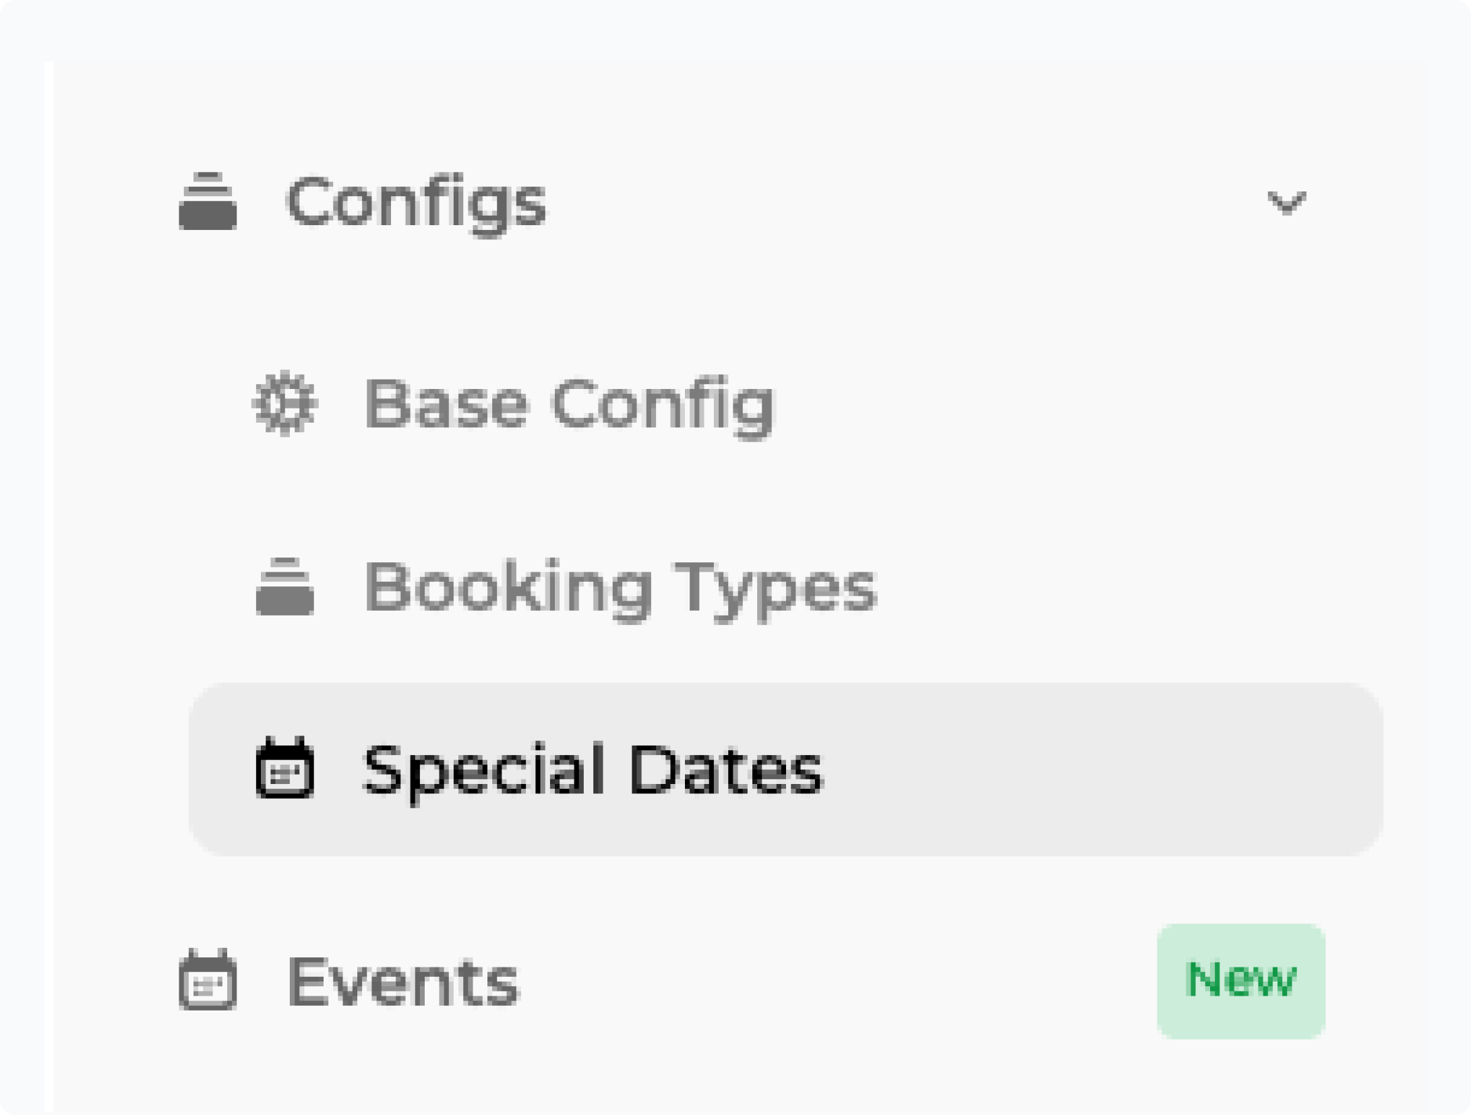
Task: Select the Configs menu label
Action: [x=416, y=202]
